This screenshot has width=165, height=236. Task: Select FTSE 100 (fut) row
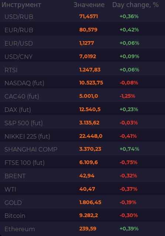83,163
